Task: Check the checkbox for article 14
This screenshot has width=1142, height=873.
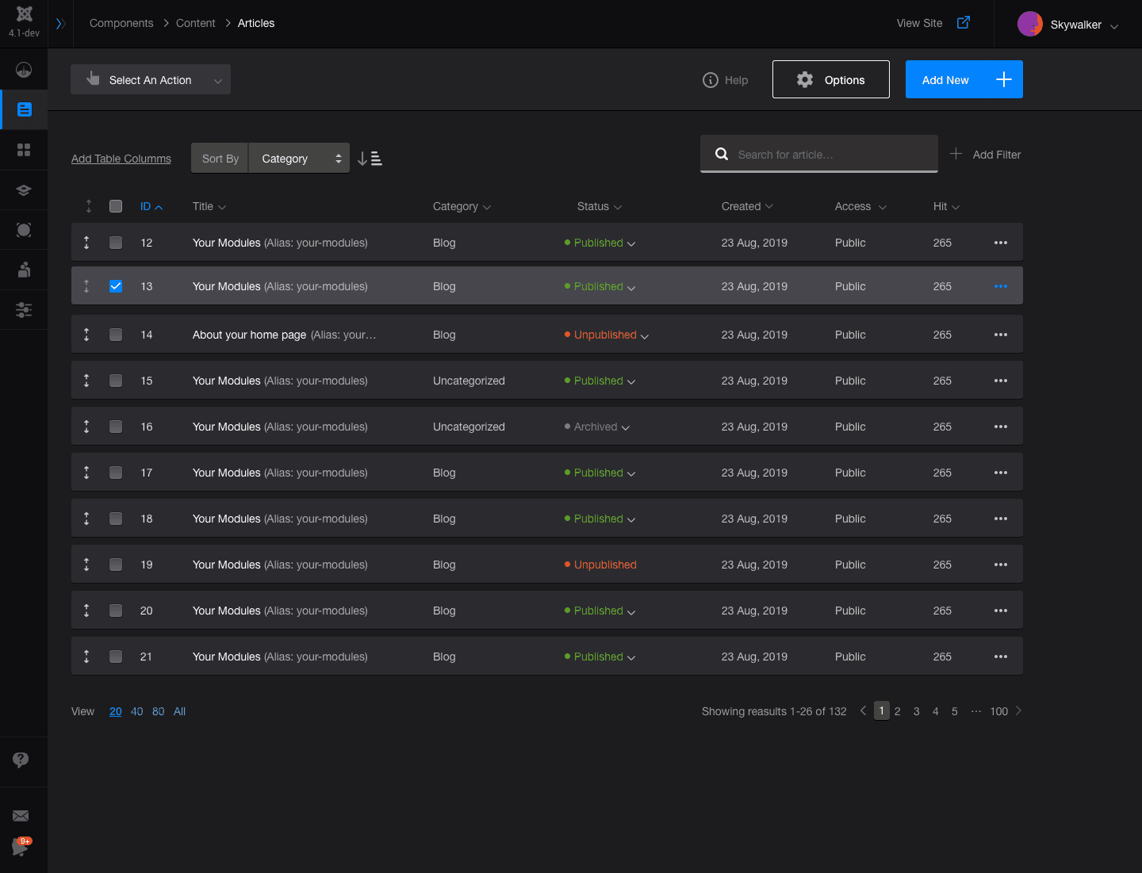Action: pos(116,335)
